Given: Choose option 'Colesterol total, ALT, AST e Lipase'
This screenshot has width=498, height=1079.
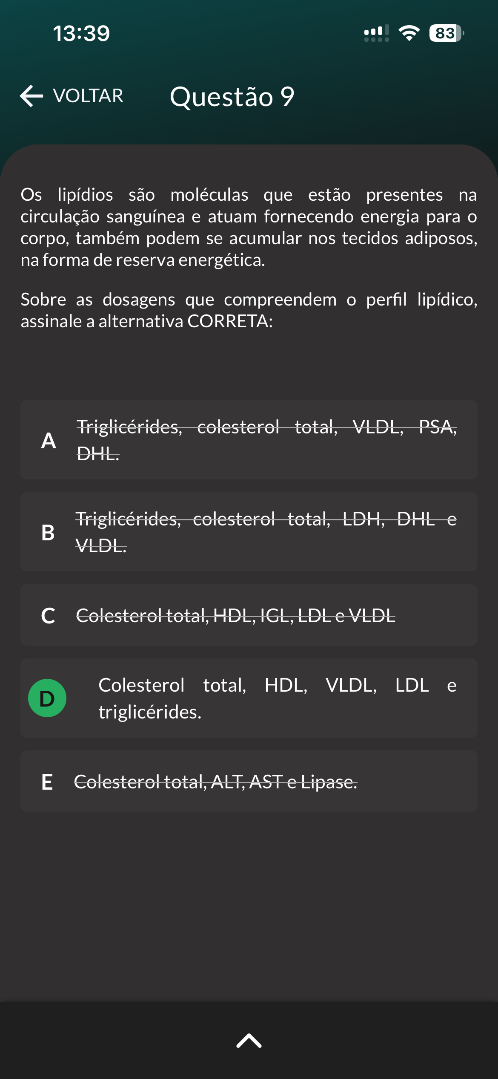Looking at the screenshot, I should click(x=215, y=782).
